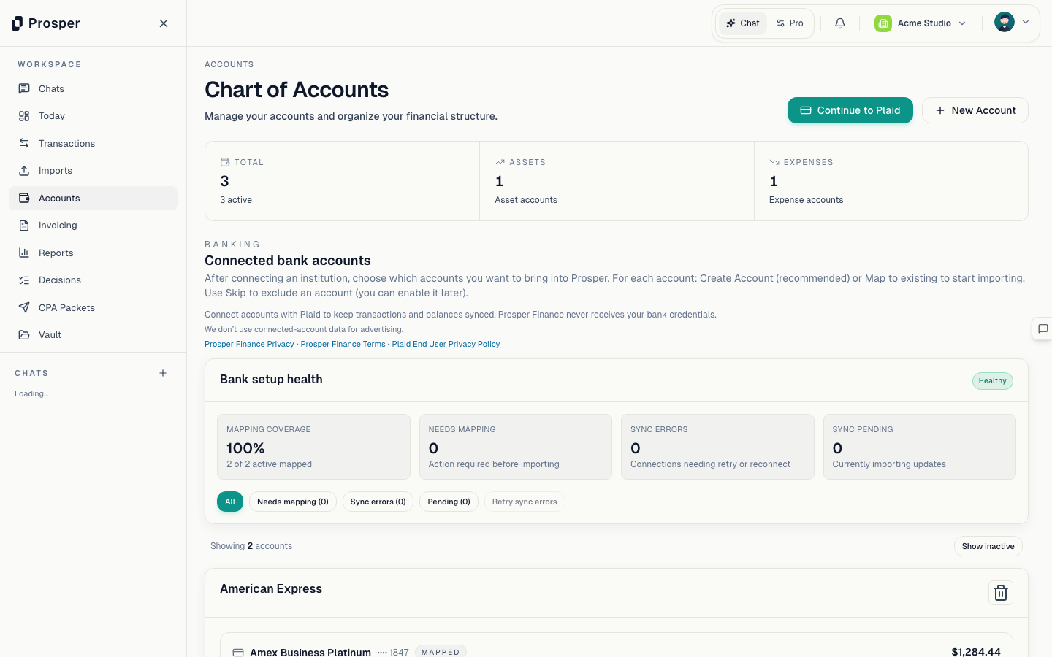Click the Amex Business Platinum account name
The width and height of the screenshot is (1052, 657).
pyautogui.click(x=310, y=652)
